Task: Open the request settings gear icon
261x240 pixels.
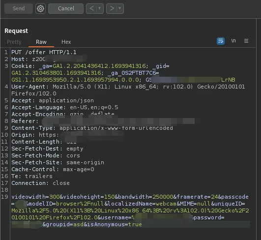Action: tap(40, 8)
